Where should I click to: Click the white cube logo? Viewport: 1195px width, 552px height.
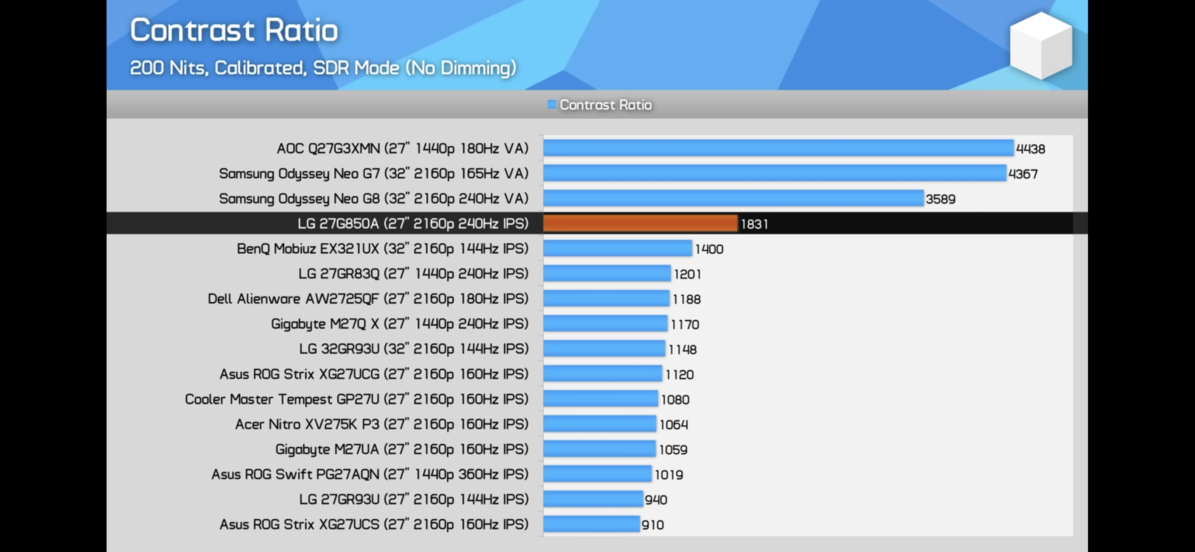pyautogui.click(x=1041, y=45)
